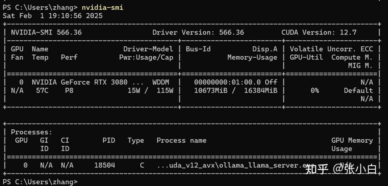Click the NVIDIA-SMI 566.36 version text
This screenshot has height=186, width=388.
click(46, 32)
